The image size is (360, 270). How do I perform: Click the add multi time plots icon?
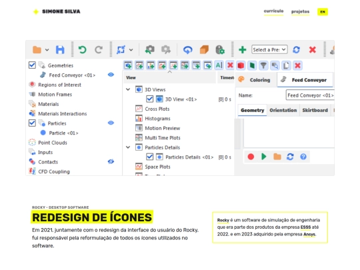[185, 65]
